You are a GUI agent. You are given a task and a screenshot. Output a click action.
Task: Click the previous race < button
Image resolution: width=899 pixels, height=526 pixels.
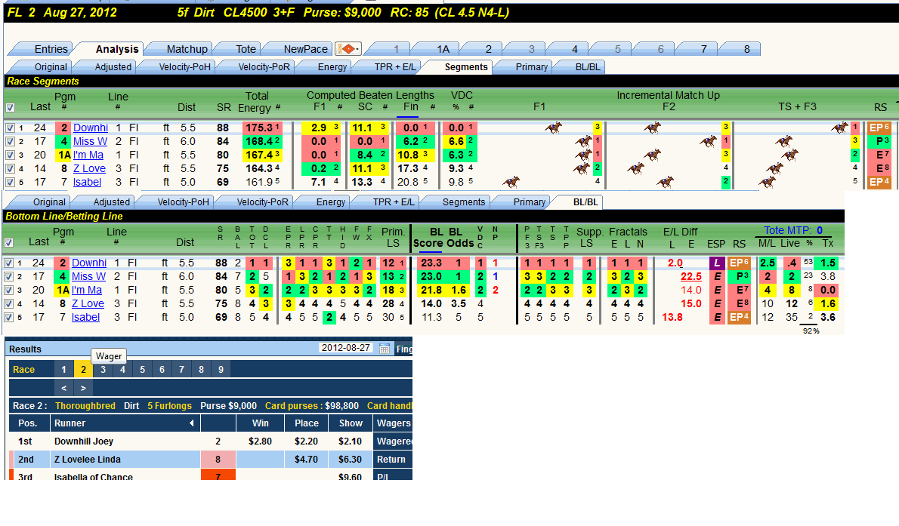coord(64,388)
